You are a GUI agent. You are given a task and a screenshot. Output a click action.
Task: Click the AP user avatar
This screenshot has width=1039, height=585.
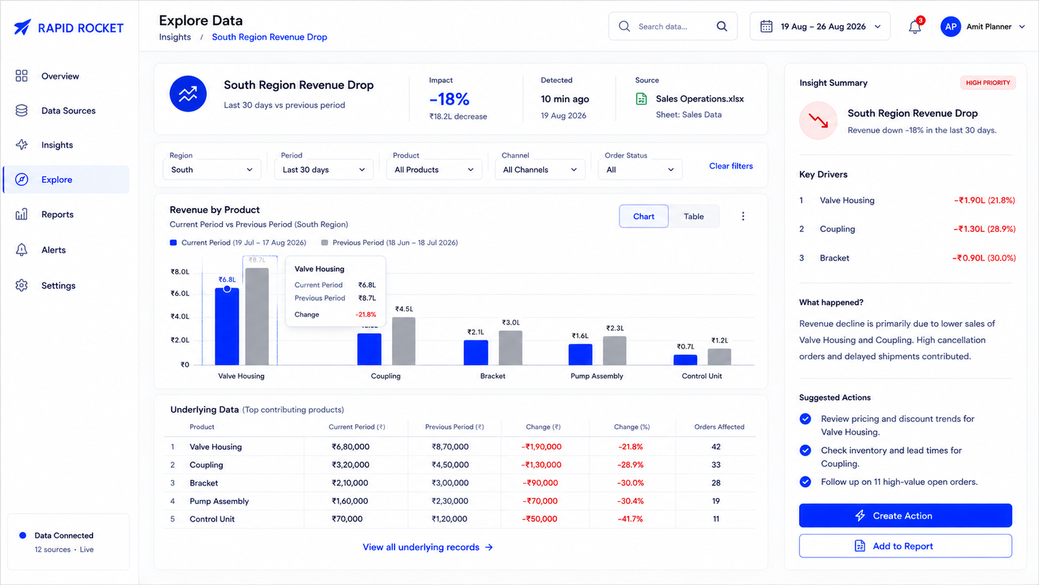[x=951, y=27]
